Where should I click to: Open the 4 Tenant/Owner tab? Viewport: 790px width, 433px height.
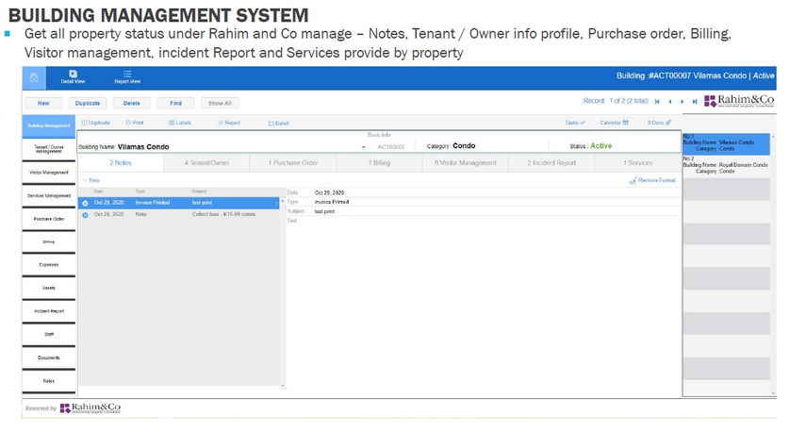pos(206,163)
